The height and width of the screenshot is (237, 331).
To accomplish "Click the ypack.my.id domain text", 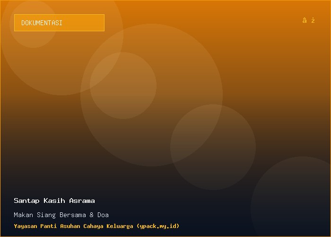I will pos(158,226).
